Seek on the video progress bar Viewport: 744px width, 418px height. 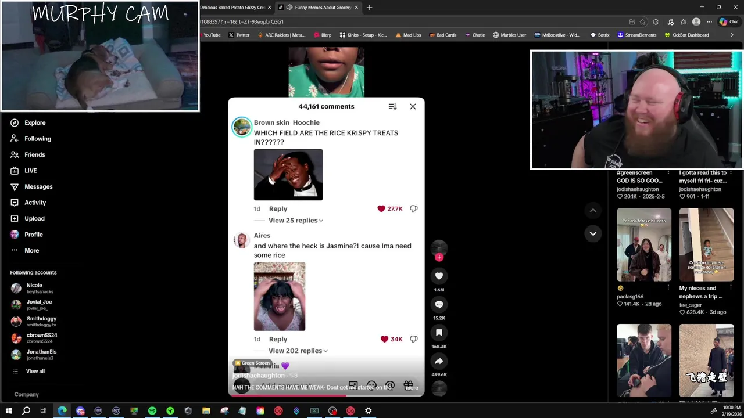(x=326, y=395)
